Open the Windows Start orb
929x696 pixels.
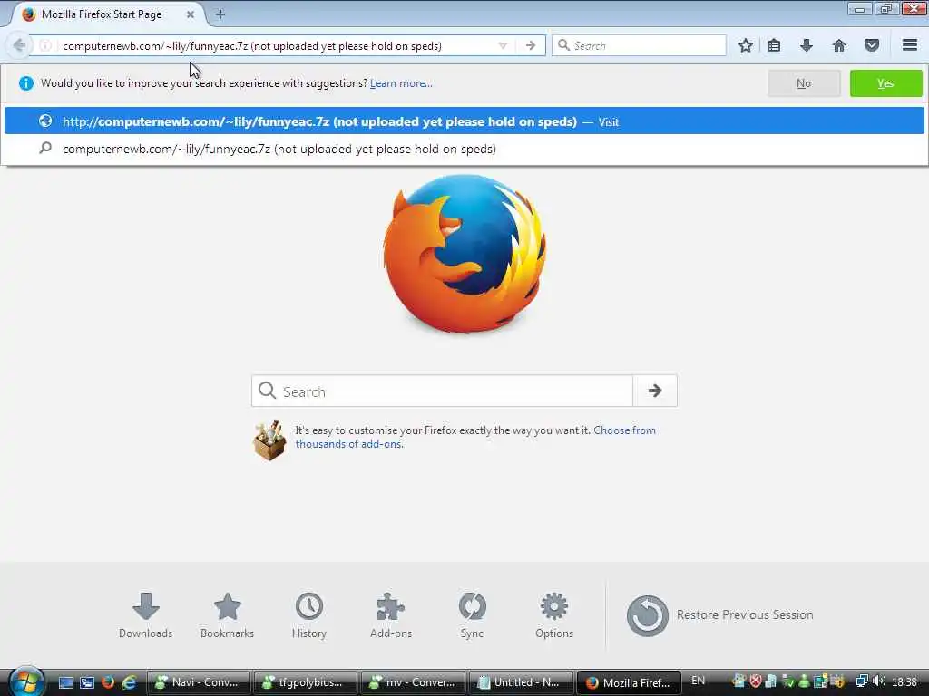[x=24, y=682]
